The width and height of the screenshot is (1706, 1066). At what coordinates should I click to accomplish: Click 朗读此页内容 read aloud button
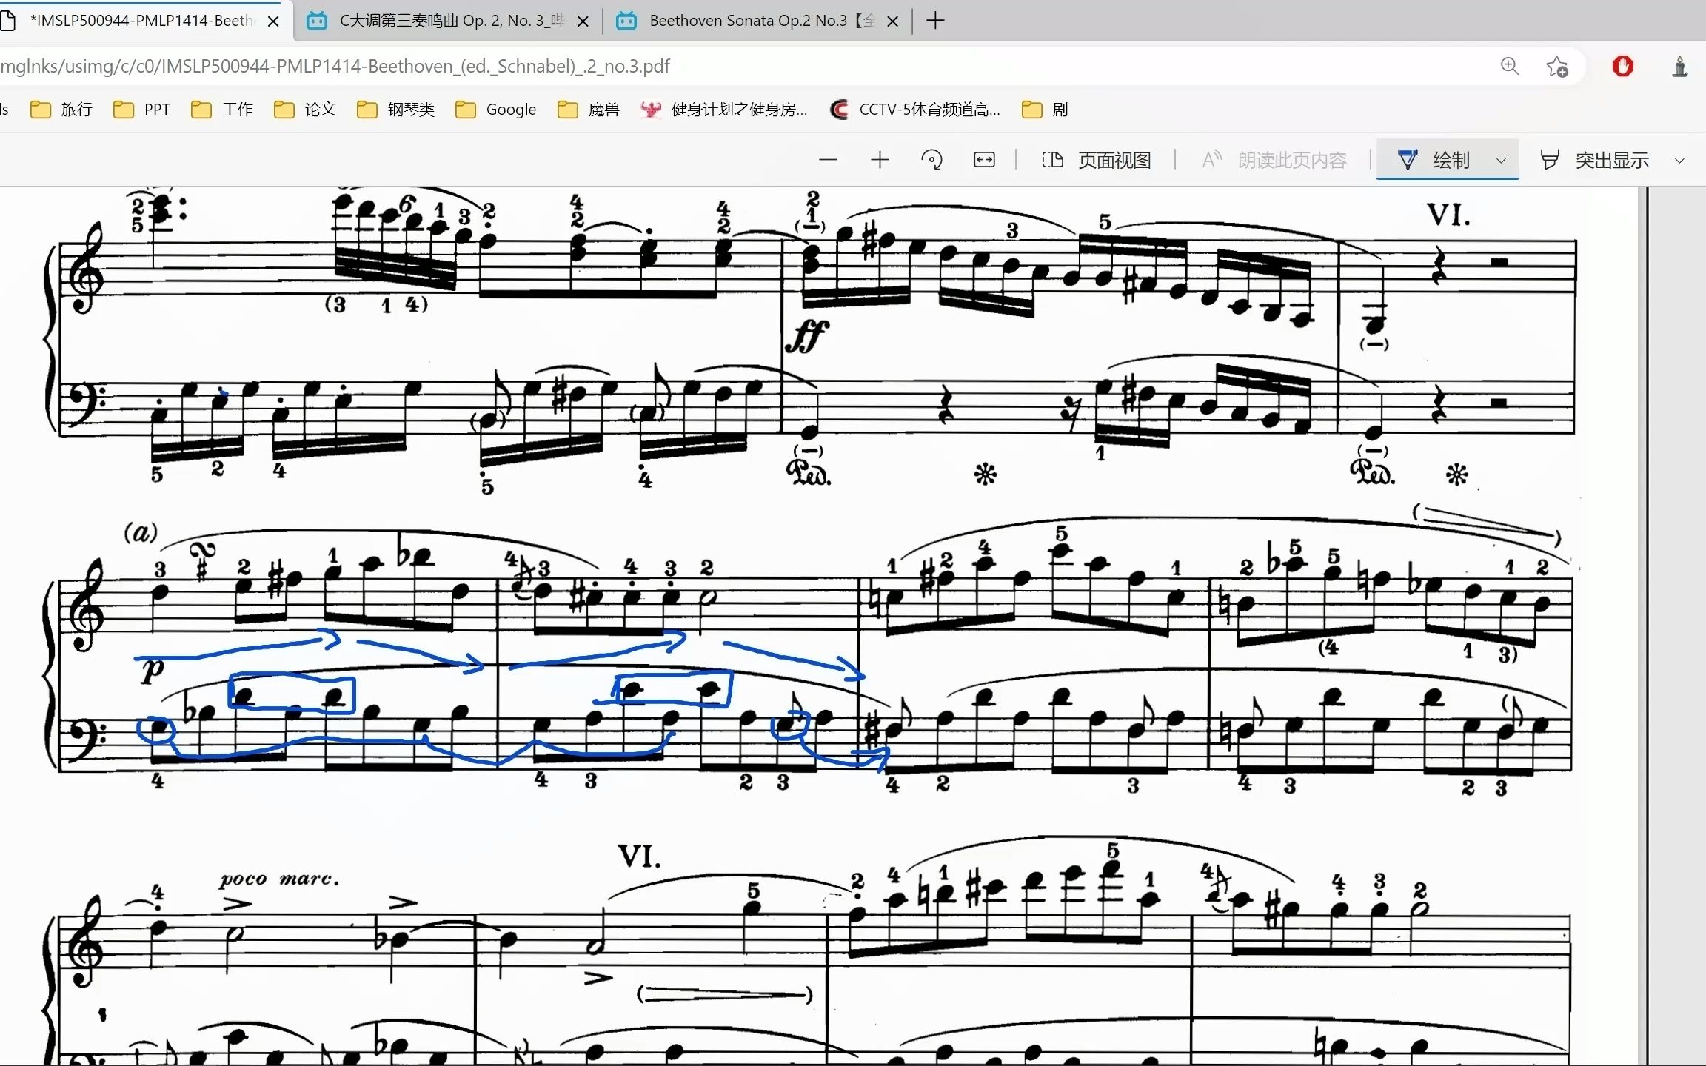(1274, 160)
